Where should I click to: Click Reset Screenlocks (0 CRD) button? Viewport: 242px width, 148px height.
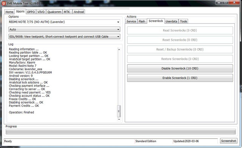point(180,40)
